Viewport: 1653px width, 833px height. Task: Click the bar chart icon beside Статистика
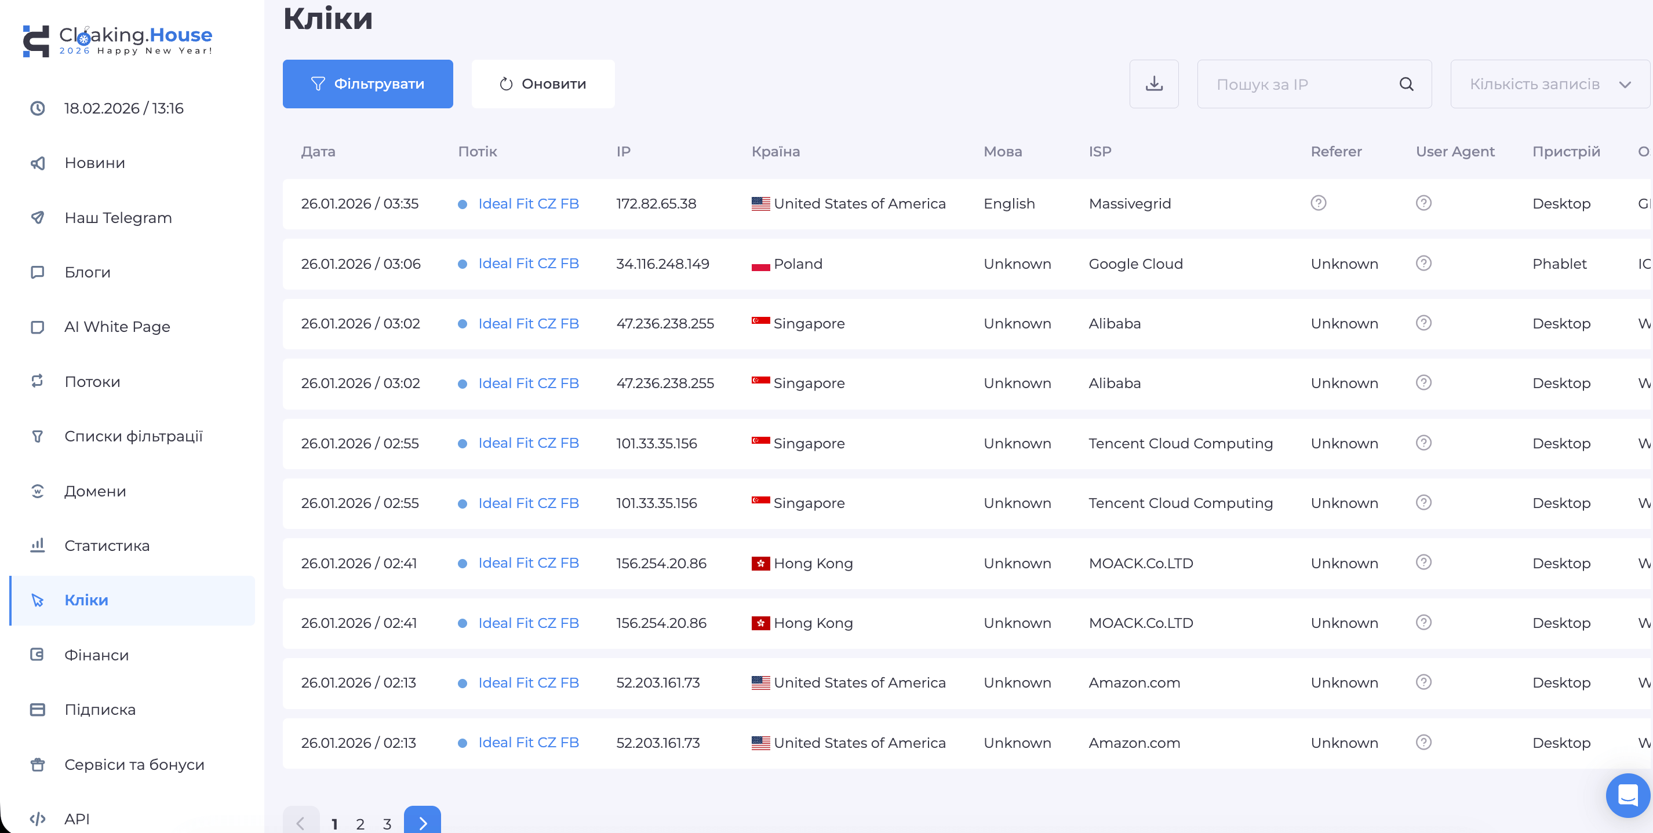tap(38, 545)
